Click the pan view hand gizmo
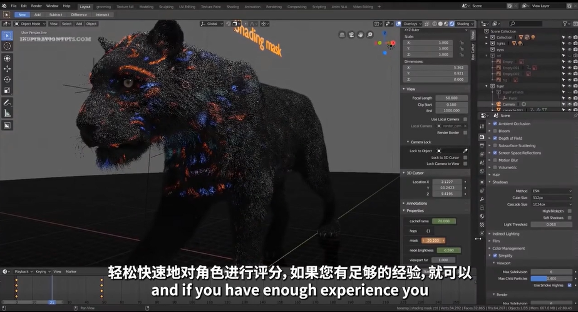The width and height of the screenshot is (578, 312). coord(361,34)
